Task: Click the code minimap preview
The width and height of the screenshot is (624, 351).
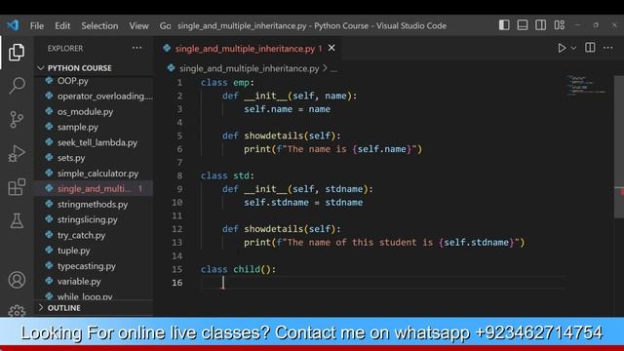Action: pyautogui.click(x=587, y=86)
